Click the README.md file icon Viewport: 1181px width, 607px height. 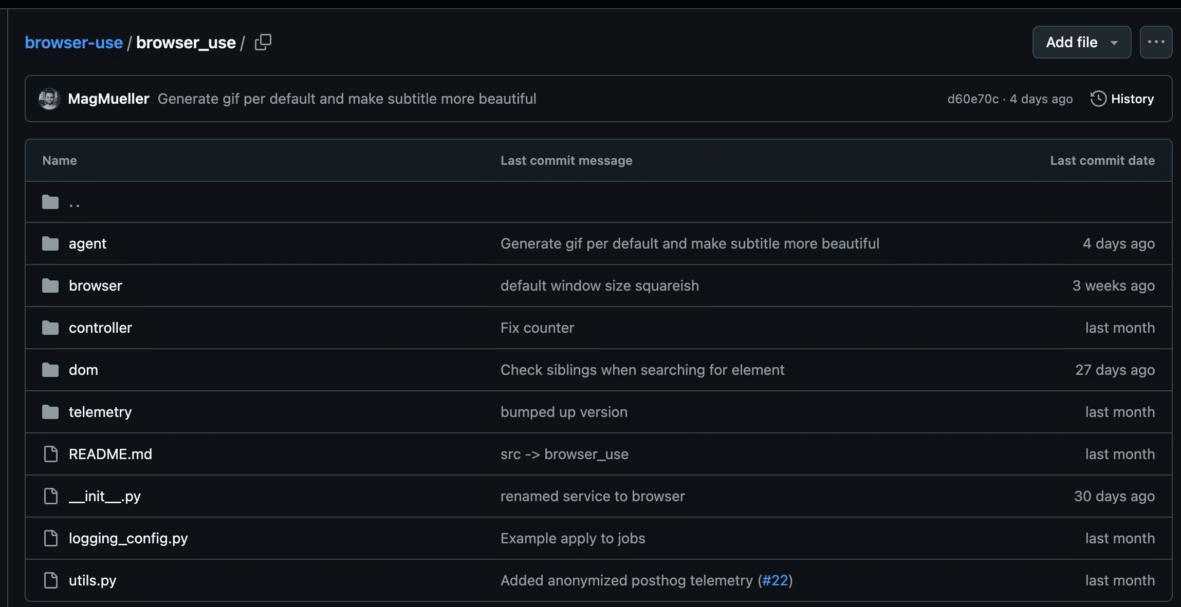(x=50, y=454)
